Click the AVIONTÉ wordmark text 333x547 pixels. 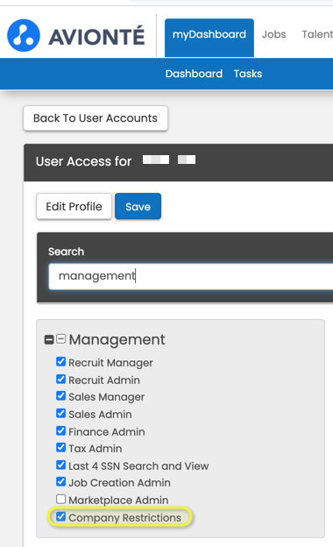96,36
